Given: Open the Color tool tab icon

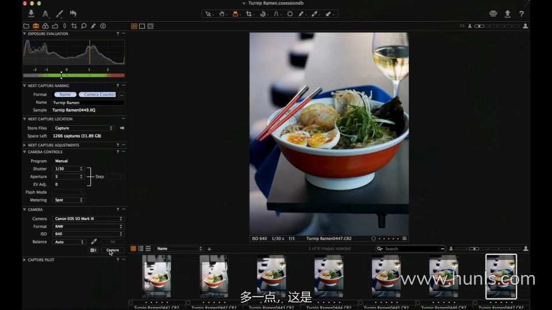Looking at the screenshot, I should coord(45,26).
